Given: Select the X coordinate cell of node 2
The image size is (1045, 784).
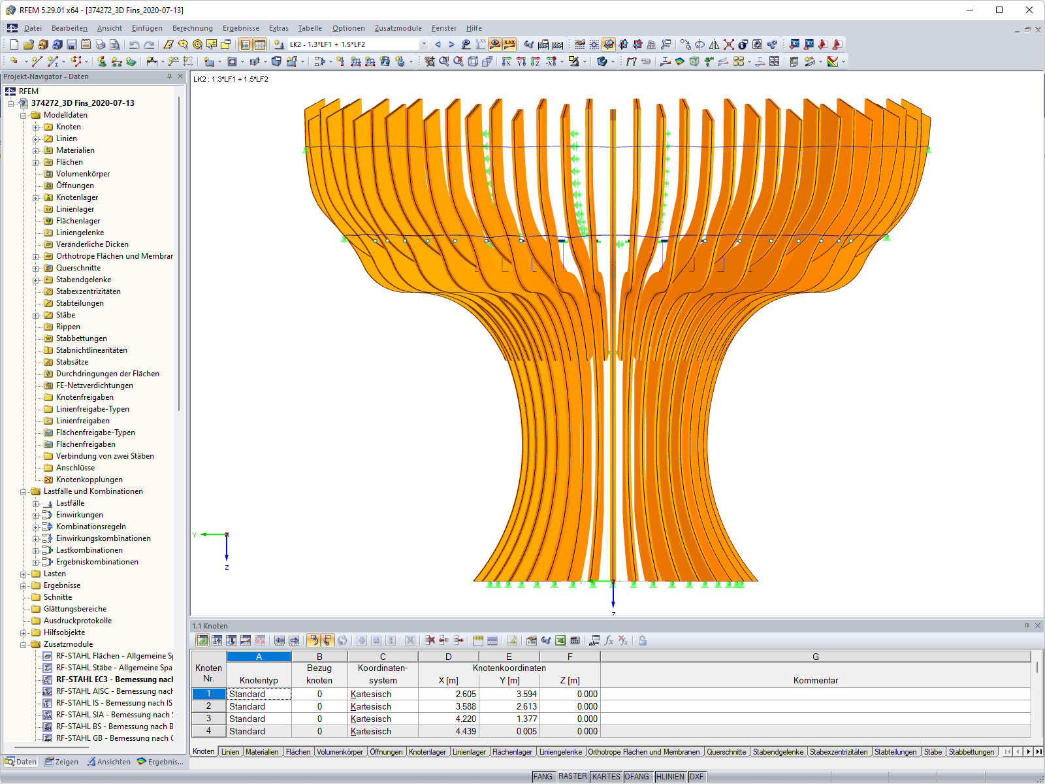Looking at the screenshot, I should (x=449, y=706).
